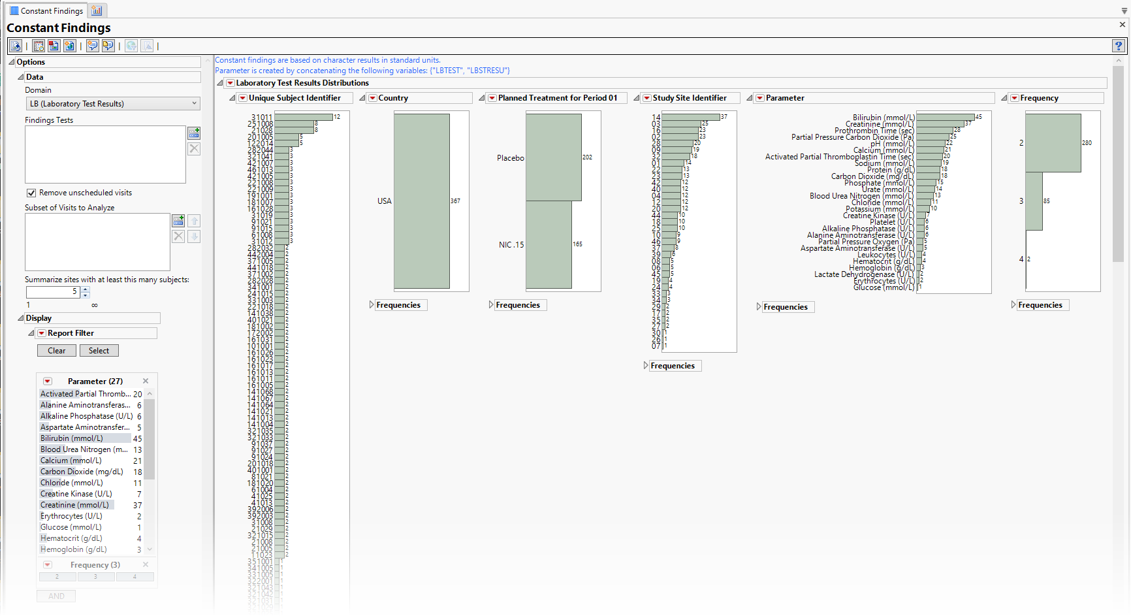
Task: Click add icon for Subset of Visits
Action: pos(178,221)
